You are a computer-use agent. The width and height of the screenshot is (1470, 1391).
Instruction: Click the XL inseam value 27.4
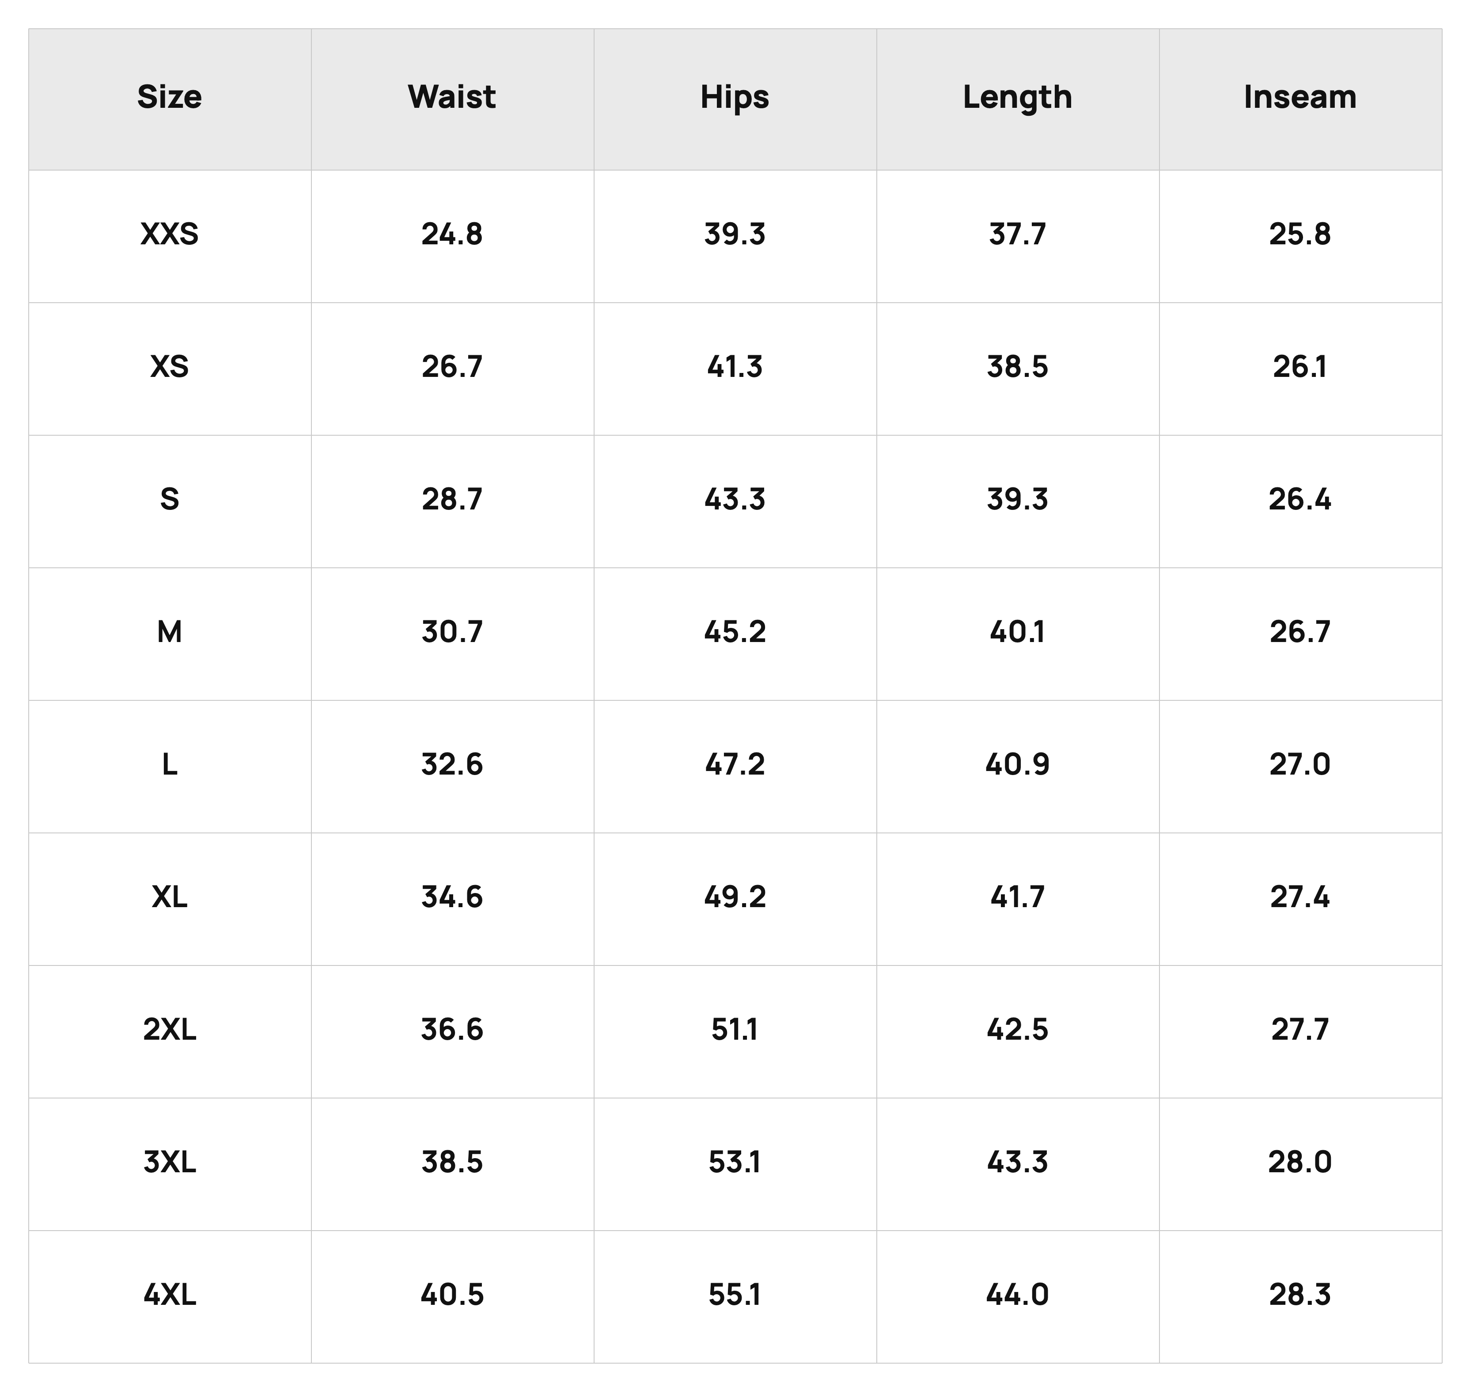point(1300,897)
